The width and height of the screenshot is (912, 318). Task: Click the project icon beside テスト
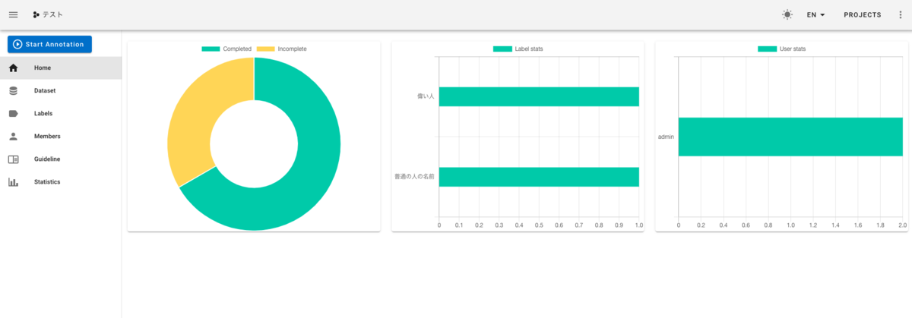pos(36,14)
